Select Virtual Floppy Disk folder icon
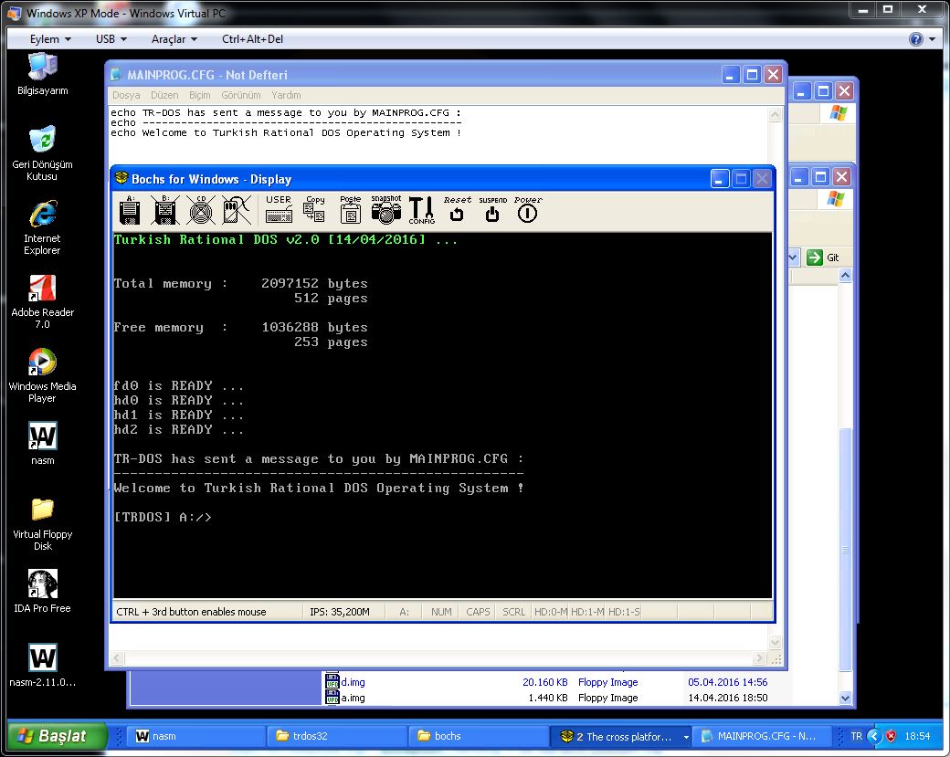This screenshot has width=950, height=757. [42, 523]
